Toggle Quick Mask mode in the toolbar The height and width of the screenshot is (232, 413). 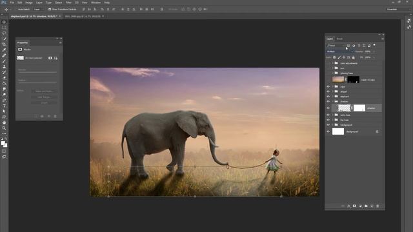(4, 151)
